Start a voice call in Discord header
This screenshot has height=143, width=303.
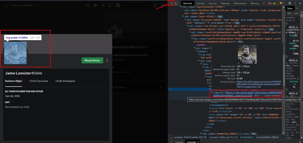[88, 5]
